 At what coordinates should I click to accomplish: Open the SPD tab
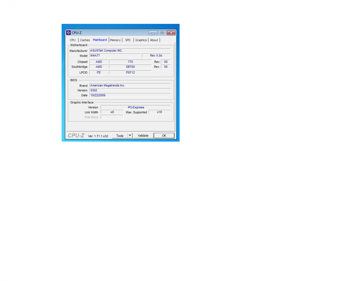point(128,40)
